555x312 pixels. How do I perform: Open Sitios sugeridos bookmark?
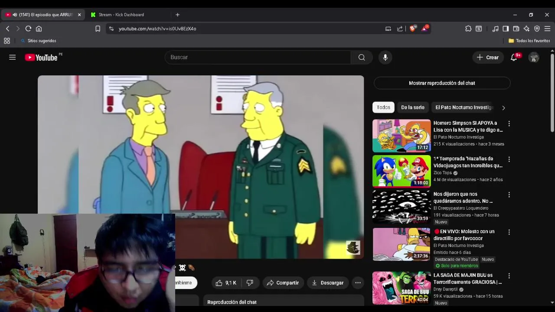click(39, 41)
